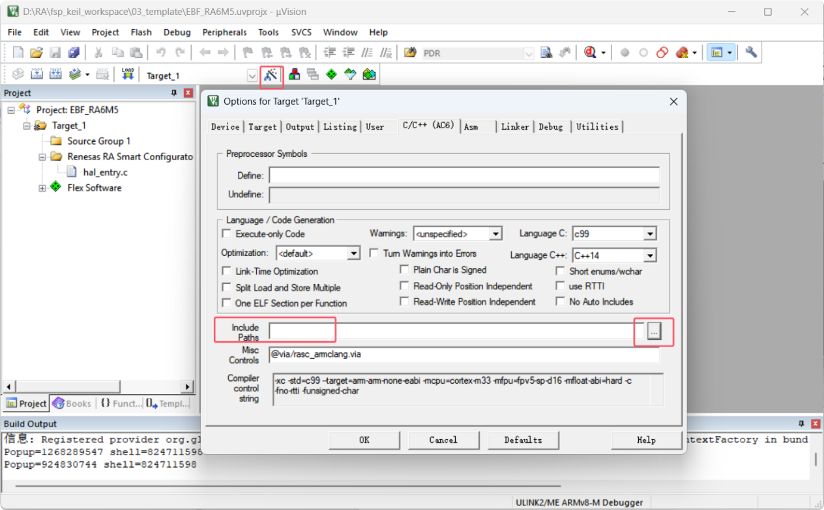Enable the Read-Write Position Independent checkbox
Image resolution: width=824 pixels, height=510 pixels.
point(404,302)
